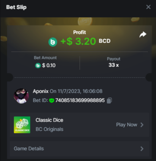Click the green verified shield icon
Image resolution: width=156 pixels, height=161 pixels.
pos(52,101)
